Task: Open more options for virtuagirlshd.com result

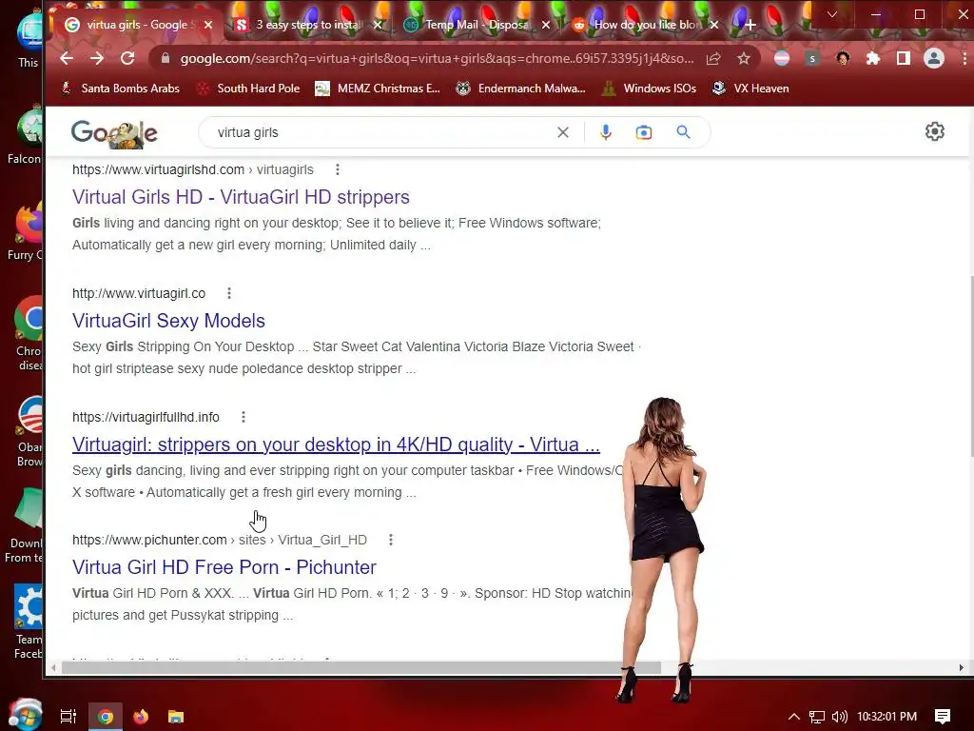Action: click(338, 169)
